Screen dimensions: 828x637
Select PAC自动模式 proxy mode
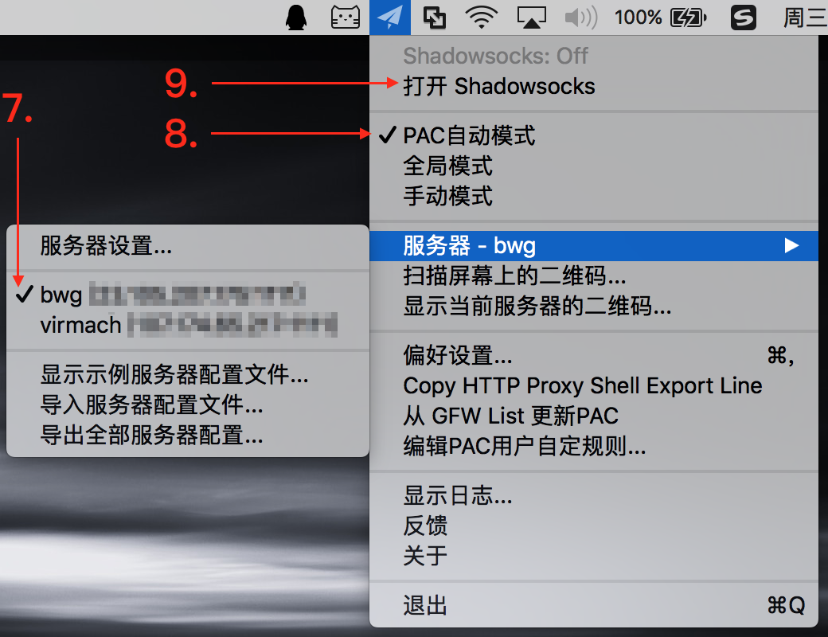click(594, 135)
